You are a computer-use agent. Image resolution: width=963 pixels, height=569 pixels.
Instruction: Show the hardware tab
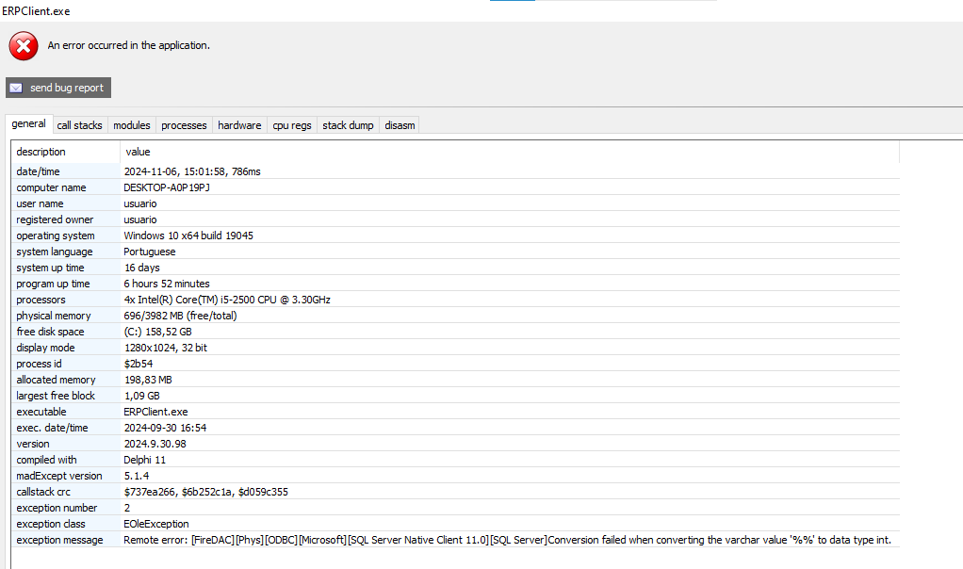point(239,125)
